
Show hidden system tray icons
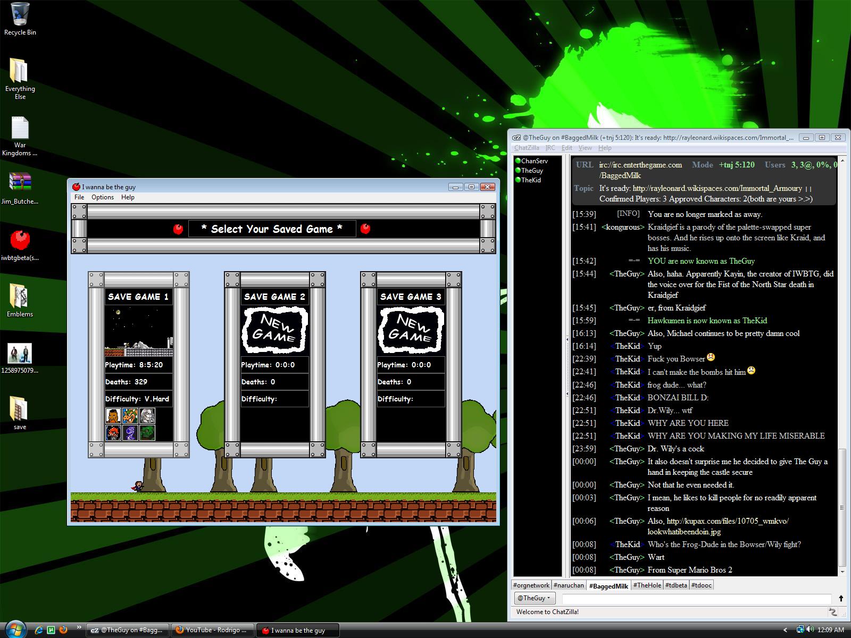(786, 630)
